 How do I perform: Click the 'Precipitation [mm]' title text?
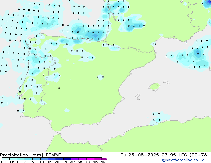pos(22,155)
